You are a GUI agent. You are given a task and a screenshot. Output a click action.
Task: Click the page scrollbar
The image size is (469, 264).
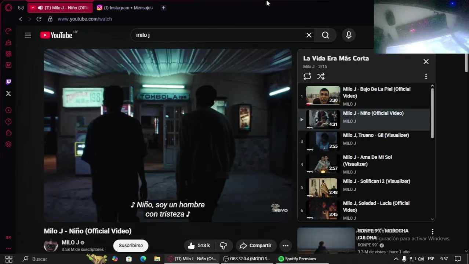tap(466, 62)
